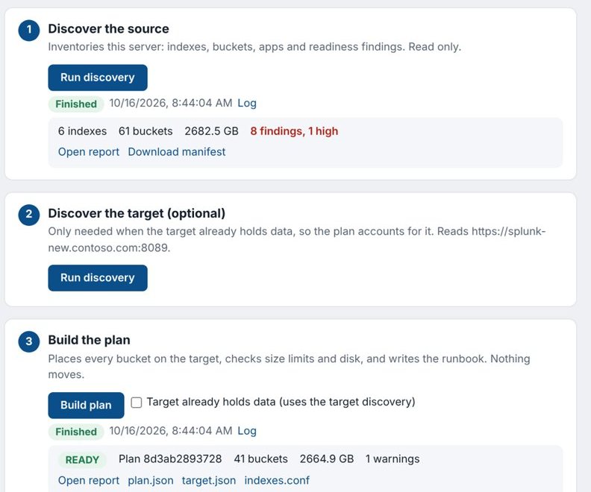Click the Build the plan timestamp '10/16/2026, 8:44:04 AM'

pos(171,431)
